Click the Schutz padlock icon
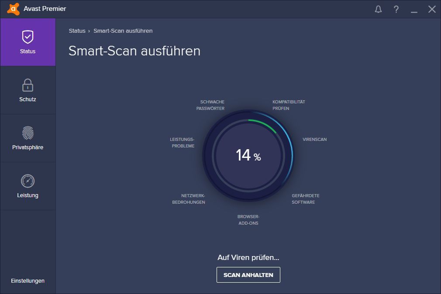Viewport: 441px width, 294px height. (x=28, y=85)
